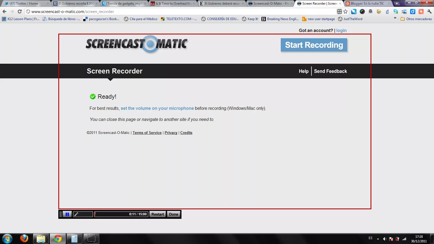
Task: Click the image picture extension icon
Action: (x=404, y=12)
